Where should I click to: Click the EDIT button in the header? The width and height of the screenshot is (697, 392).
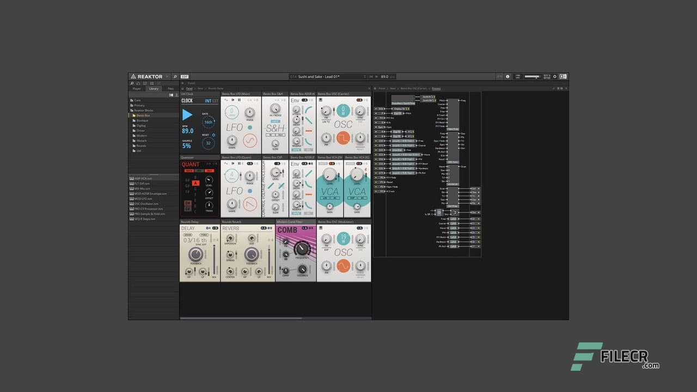tap(185, 77)
